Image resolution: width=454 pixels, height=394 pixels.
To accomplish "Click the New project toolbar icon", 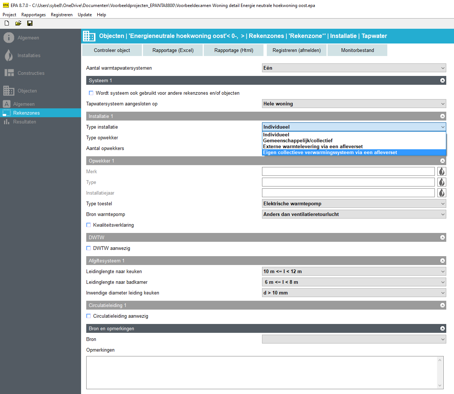I will [x=7, y=23].
